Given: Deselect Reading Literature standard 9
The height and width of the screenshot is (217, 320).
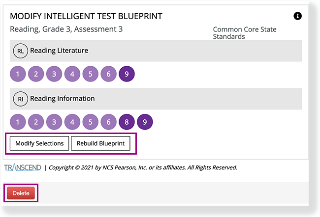Looking at the screenshot, I should pyautogui.click(x=127, y=74).
